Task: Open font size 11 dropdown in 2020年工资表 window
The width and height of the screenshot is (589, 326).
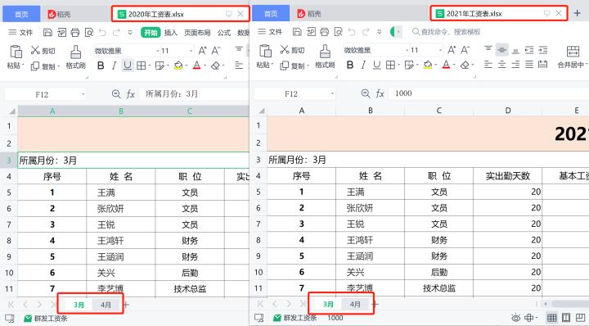Action: coord(191,51)
